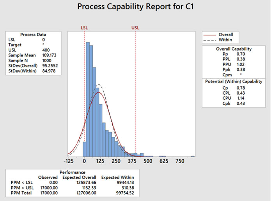Click the Within legend entry
Viewport: 273px width, 201px height.
[225, 40]
